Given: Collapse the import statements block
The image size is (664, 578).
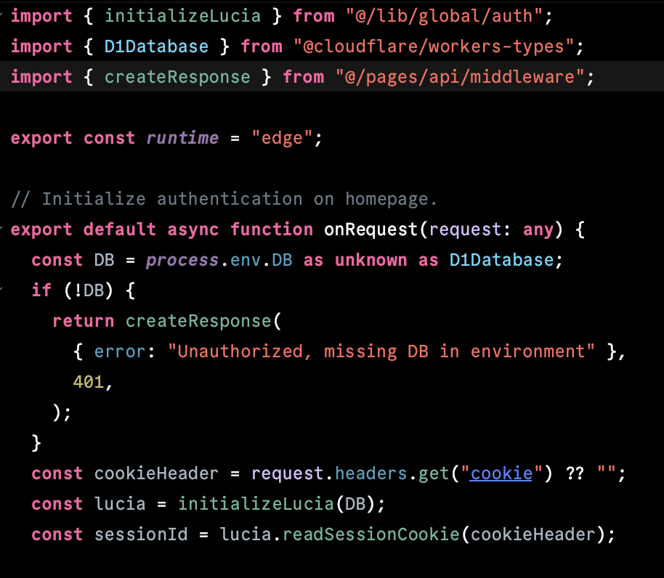Looking at the screenshot, I should click(x=4, y=15).
